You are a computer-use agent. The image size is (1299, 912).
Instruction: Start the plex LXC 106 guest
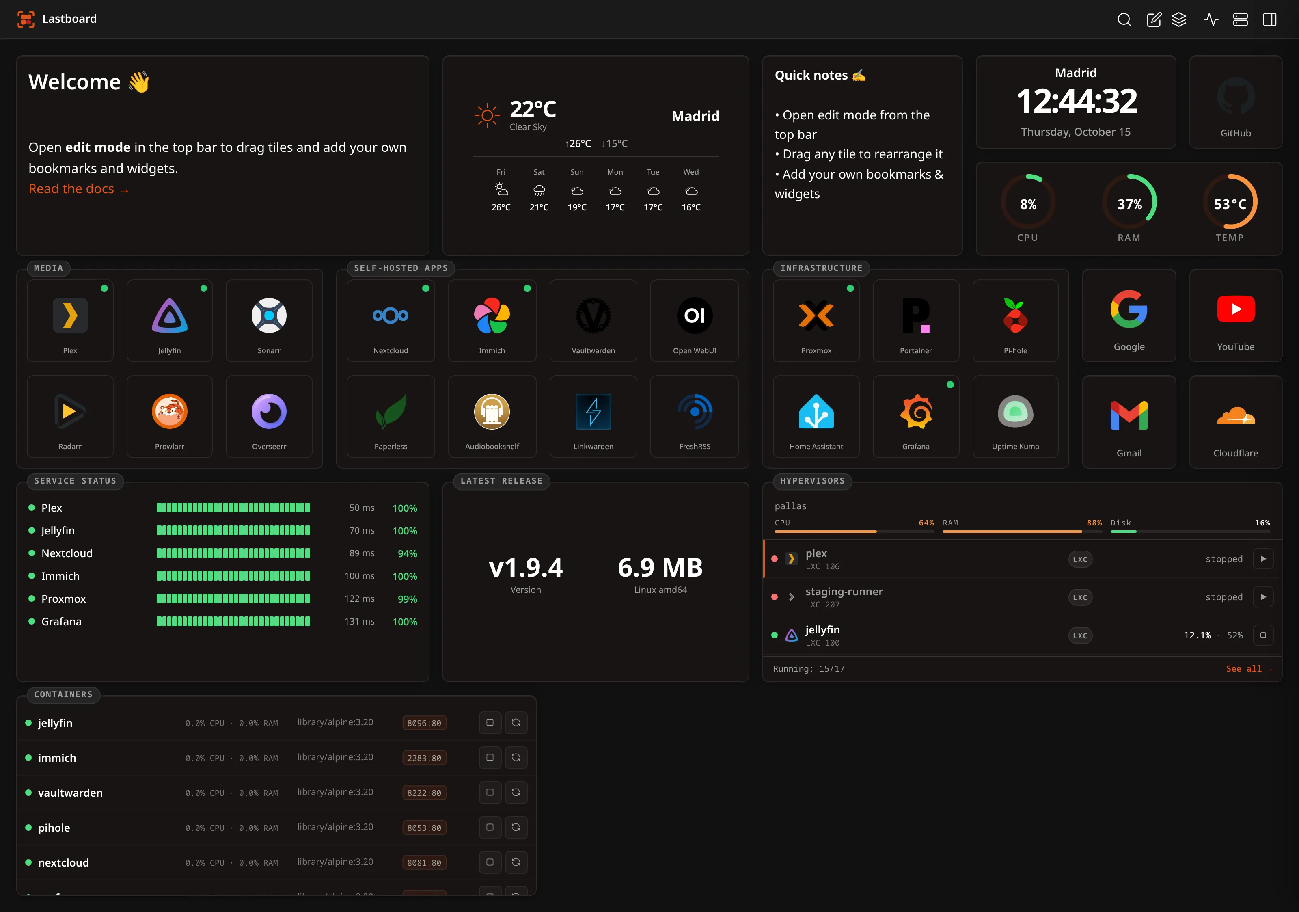point(1263,559)
